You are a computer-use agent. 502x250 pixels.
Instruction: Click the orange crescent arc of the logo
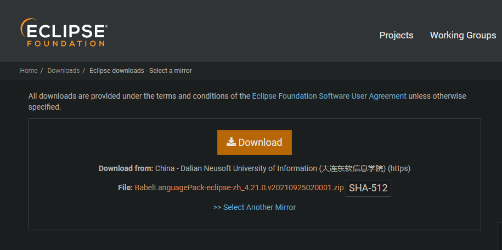[x=24, y=27]
